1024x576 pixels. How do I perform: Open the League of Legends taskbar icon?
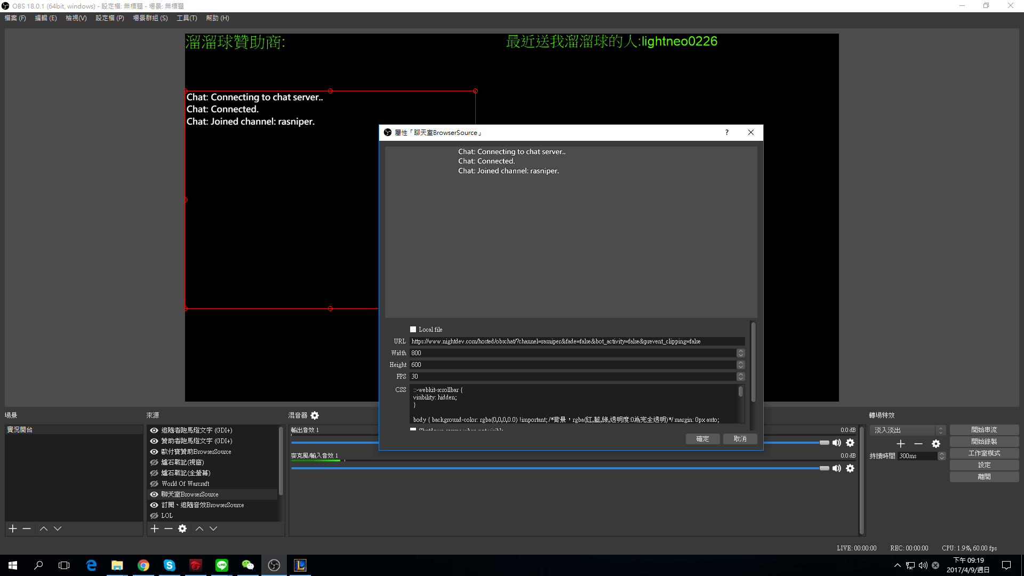coord(300,565)
